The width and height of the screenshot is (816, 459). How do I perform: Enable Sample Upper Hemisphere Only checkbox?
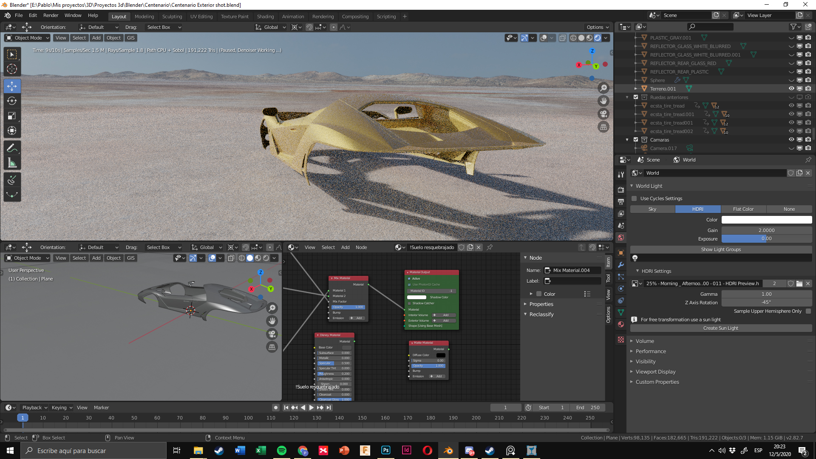click(808, 311)
